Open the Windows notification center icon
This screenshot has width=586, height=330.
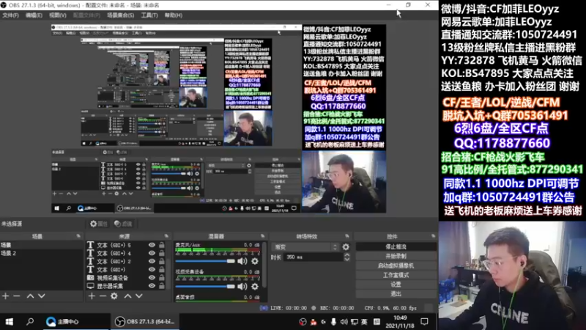tap(425, 322)
